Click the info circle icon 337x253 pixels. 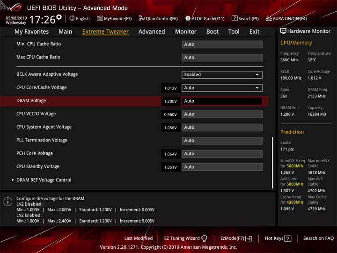[8, 201]
